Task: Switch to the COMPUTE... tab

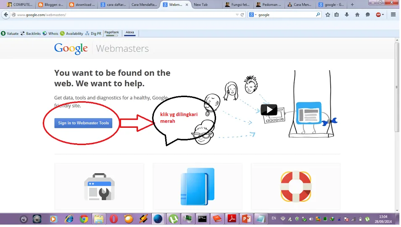Action: 20,5
